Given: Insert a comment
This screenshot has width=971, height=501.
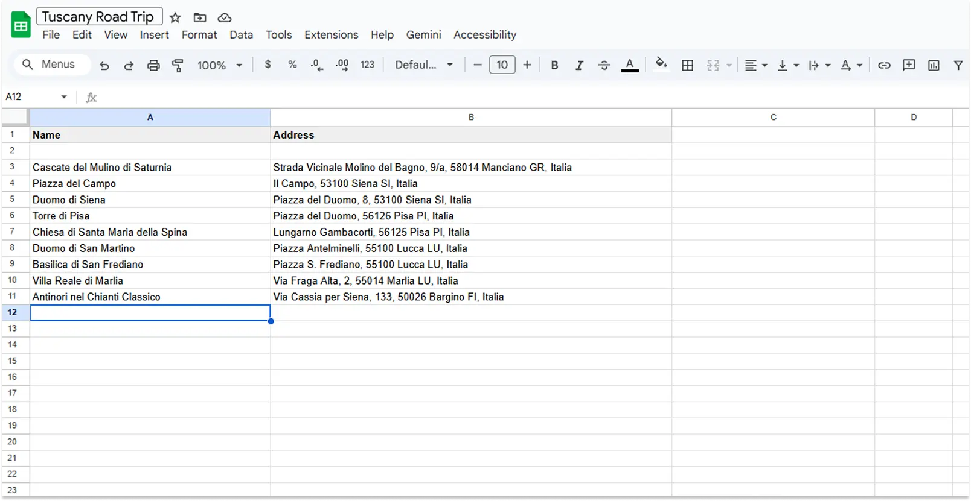Looking at the screenshot, I should click(x=909, y=65).
